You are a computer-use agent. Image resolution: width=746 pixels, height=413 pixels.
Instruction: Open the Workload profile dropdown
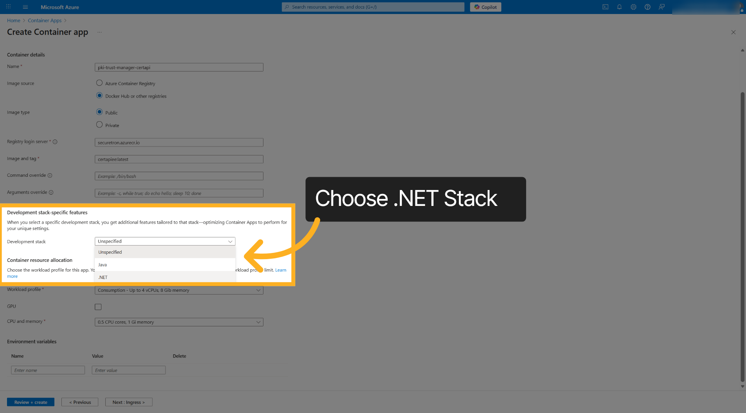tap(179, 290)
